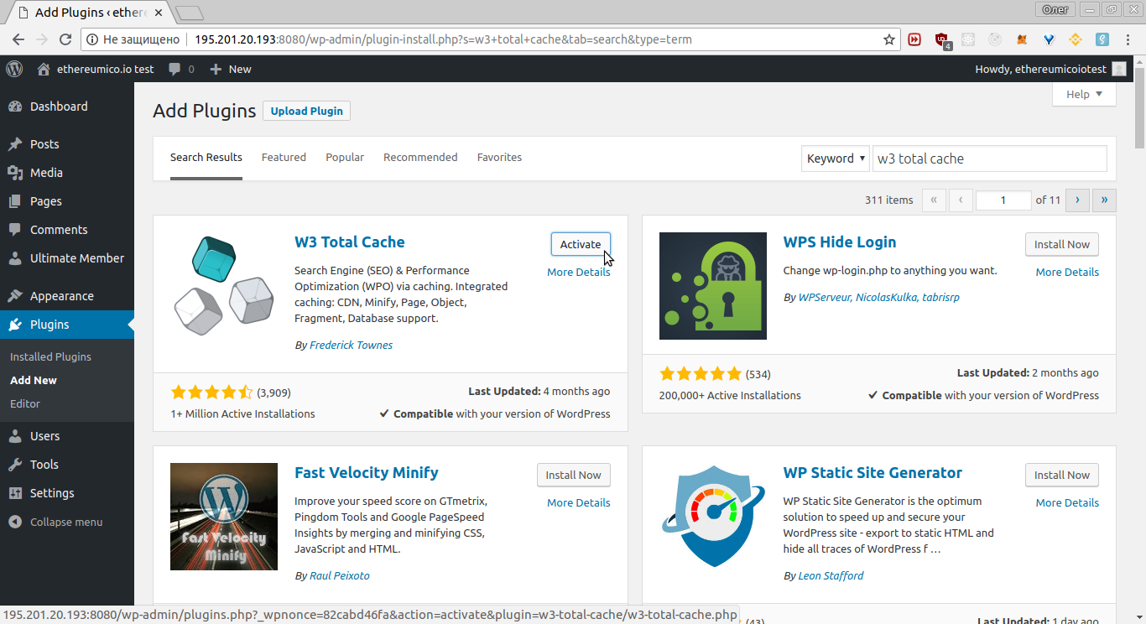Click the WP Static Site Generator thumbnail
Image resolution: width=1146 pixels, height=624 pixels.
click(713, 517)
